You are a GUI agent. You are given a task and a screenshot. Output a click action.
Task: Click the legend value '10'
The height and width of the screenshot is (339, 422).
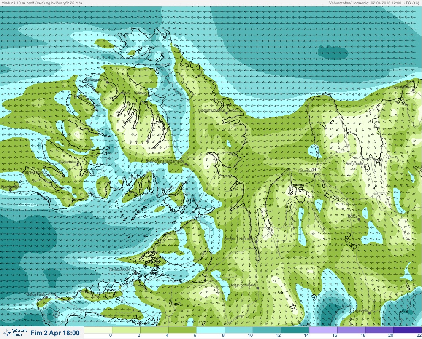(250, 336)
